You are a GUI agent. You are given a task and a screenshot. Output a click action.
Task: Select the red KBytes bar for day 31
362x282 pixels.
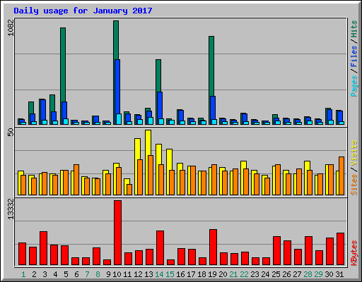tap(340, 249)
